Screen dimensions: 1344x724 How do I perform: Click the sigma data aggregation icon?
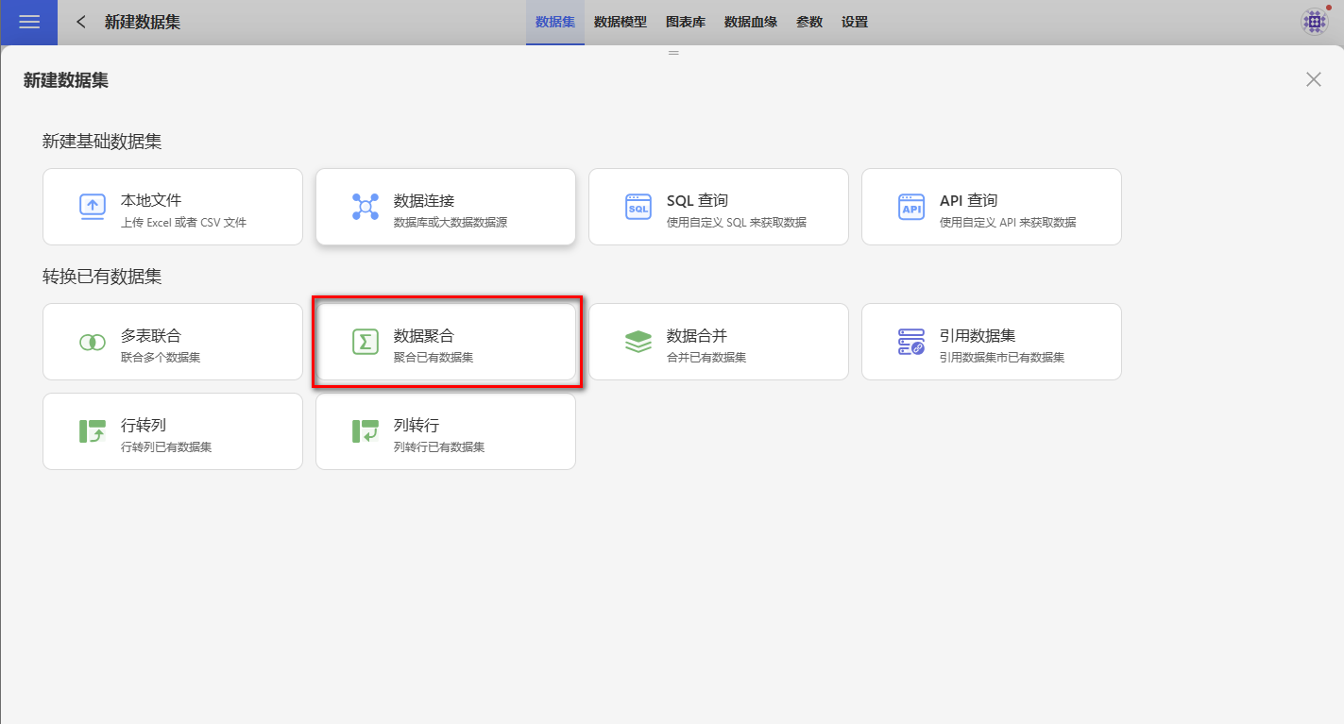point(366,342)
